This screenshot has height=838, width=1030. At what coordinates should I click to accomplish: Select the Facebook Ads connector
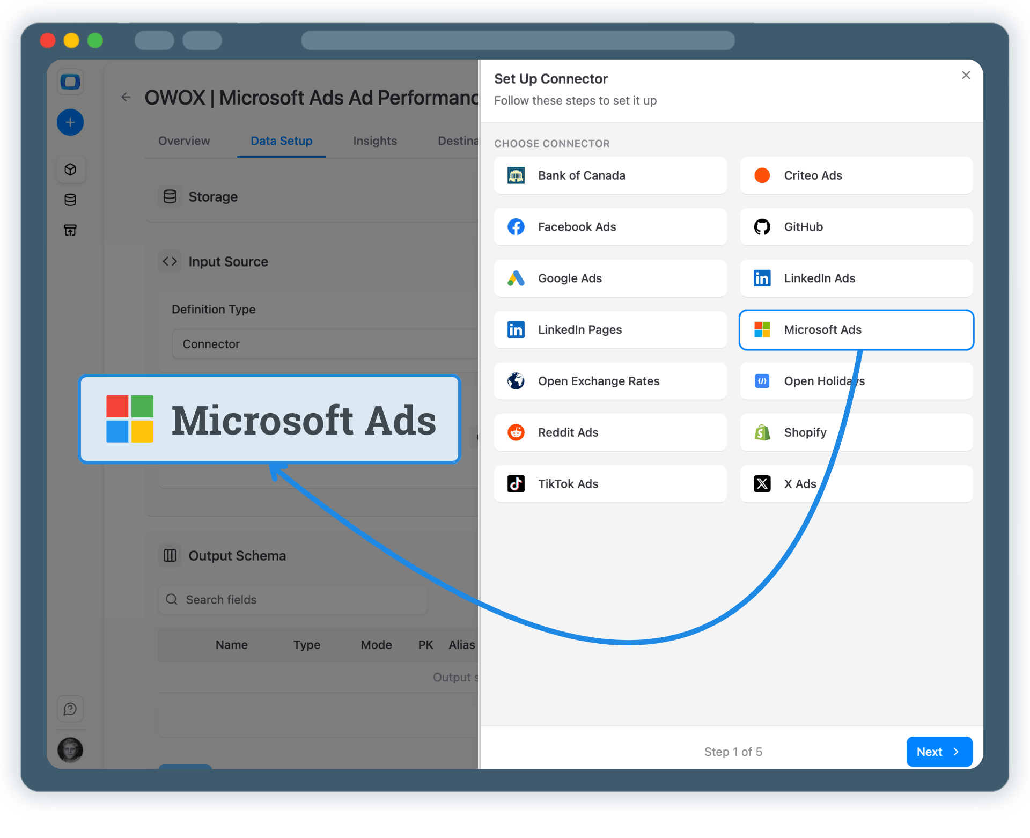point(609,226)
